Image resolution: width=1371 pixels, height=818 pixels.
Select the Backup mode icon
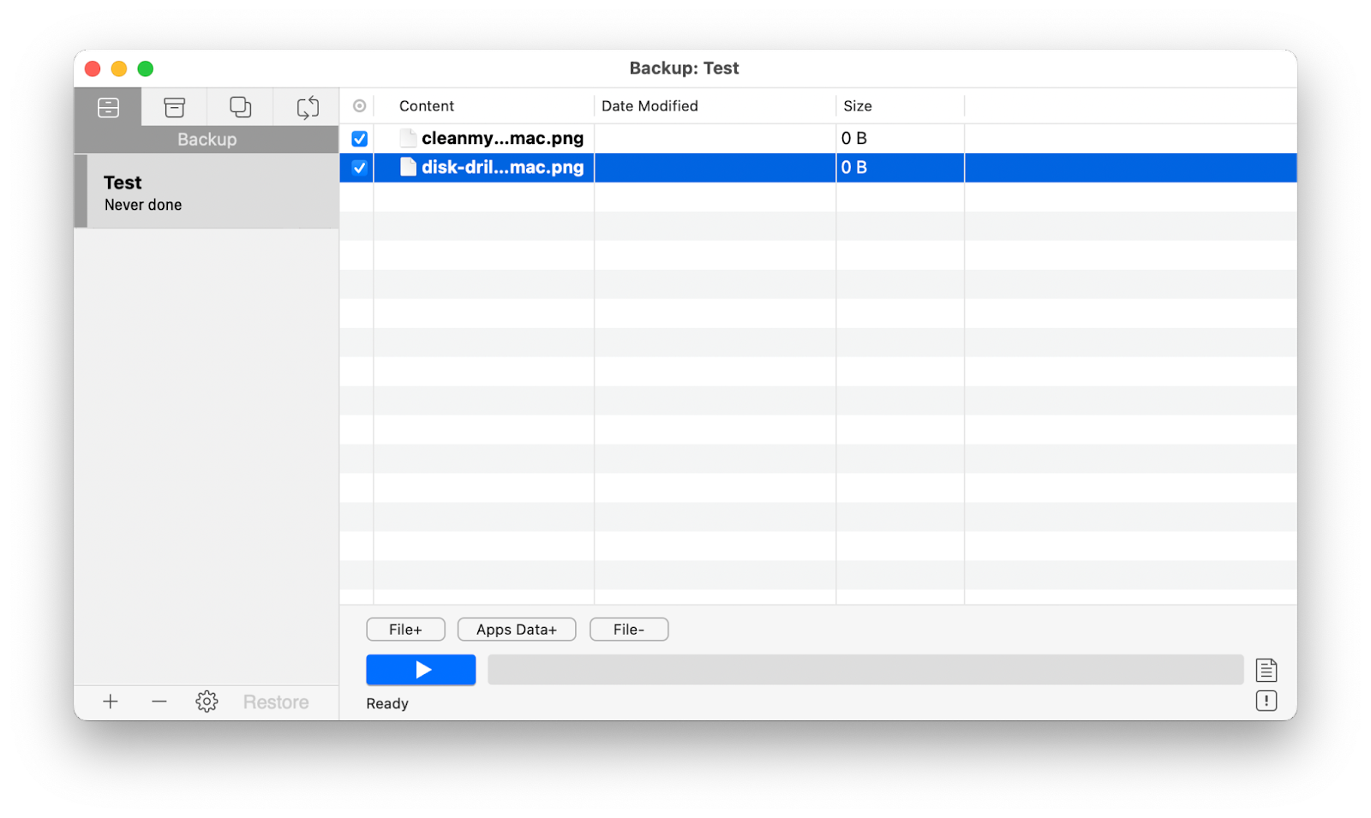(x=108, y=106)
